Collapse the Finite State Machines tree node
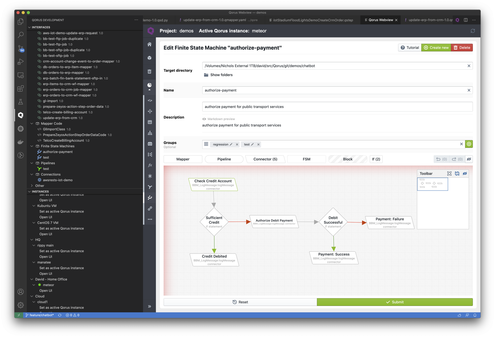495x337 pixels. pyautogui.click(x=32, y=146)
